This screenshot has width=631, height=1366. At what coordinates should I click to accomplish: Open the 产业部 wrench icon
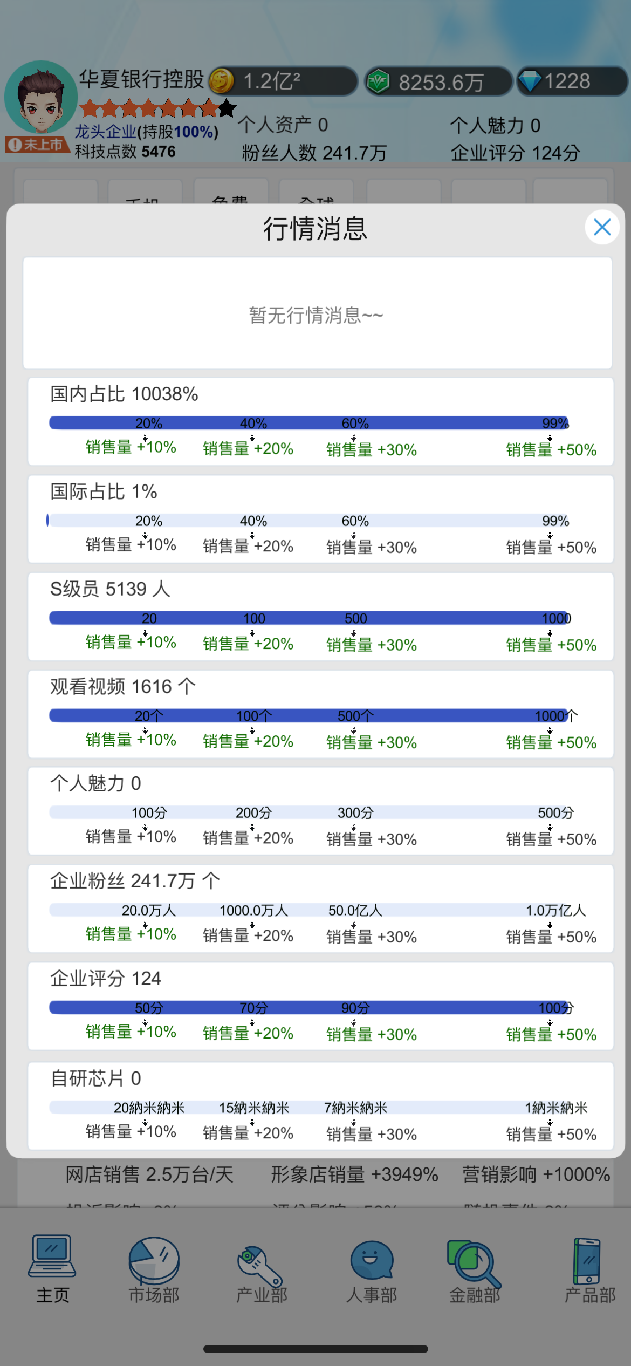[260, 1266]
